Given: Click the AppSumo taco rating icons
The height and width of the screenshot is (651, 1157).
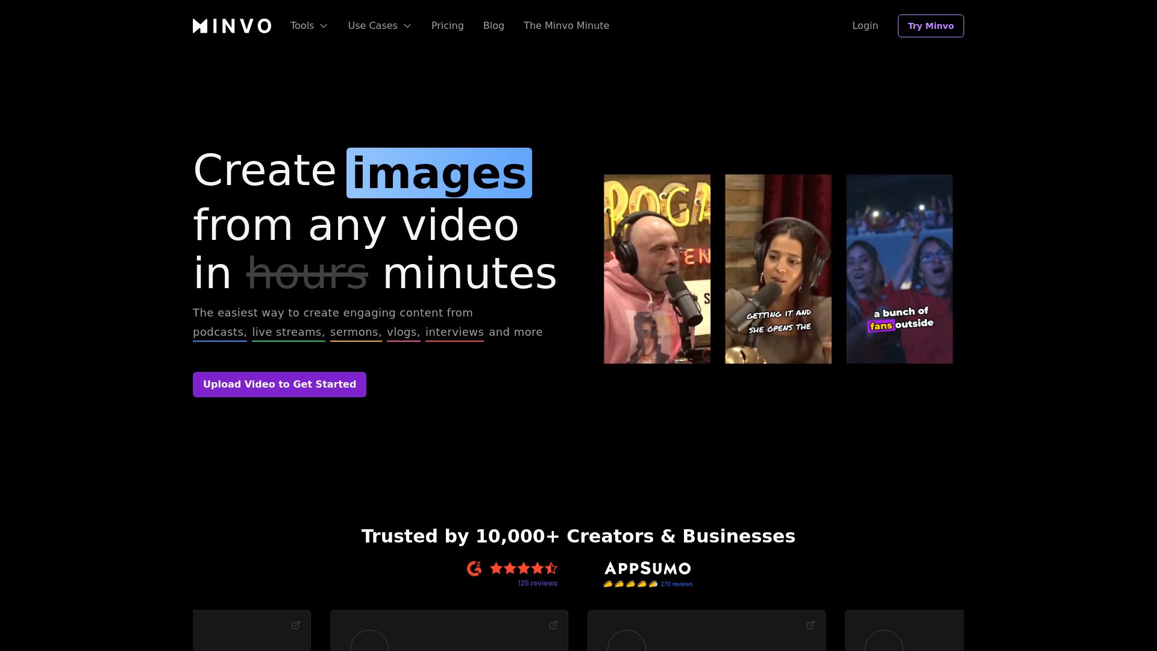Looking at the screenshot, I should pyautogui.click(x=630, y=584).
